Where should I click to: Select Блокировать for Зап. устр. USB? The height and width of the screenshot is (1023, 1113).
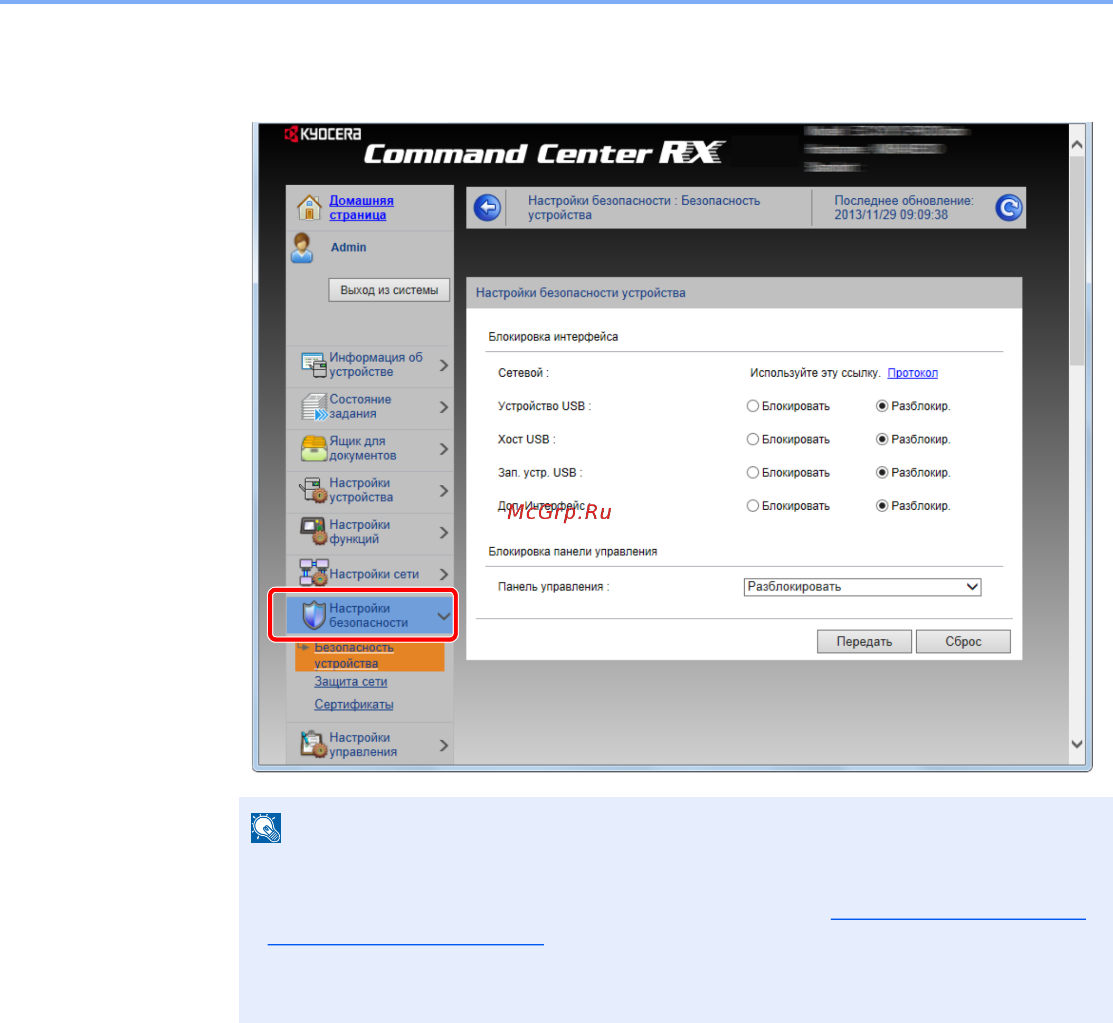pos(752,473)
